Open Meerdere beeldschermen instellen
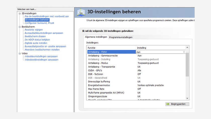The height and width of the screenshot is (119, 211). 42,50
